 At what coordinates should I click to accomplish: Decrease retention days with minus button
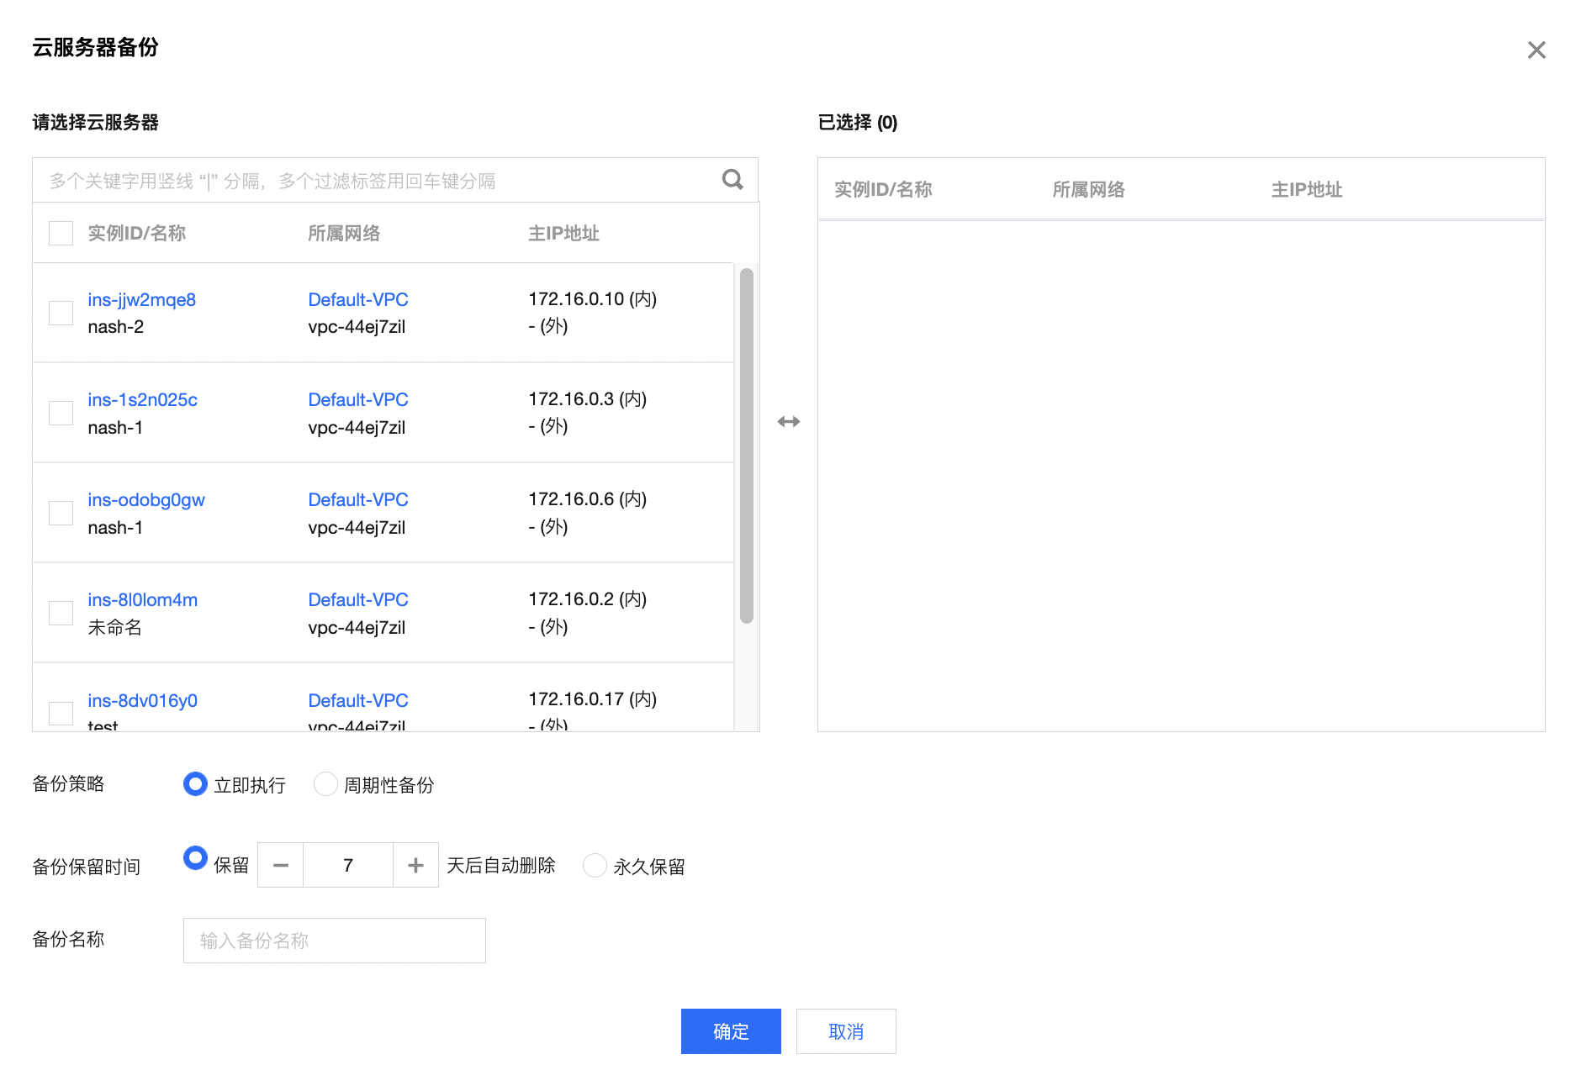(x=281, y=865)
